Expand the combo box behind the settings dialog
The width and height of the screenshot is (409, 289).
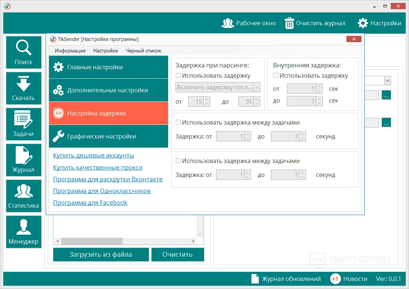click(387, 81)
